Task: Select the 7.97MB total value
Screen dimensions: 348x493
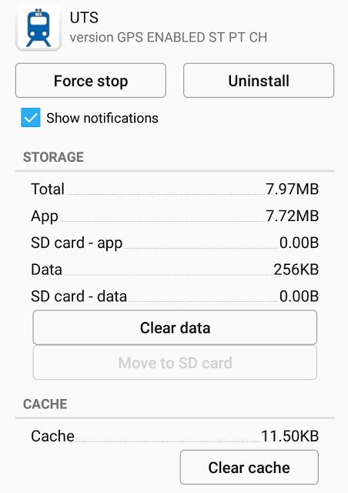Action: (x=293, y=189)
